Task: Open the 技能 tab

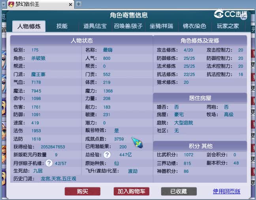Action: 62,26
